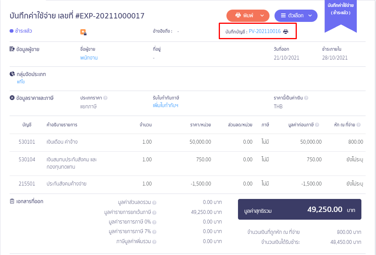Click account code 530104
This screenshot has height=255, width=376.
(27, 159)
